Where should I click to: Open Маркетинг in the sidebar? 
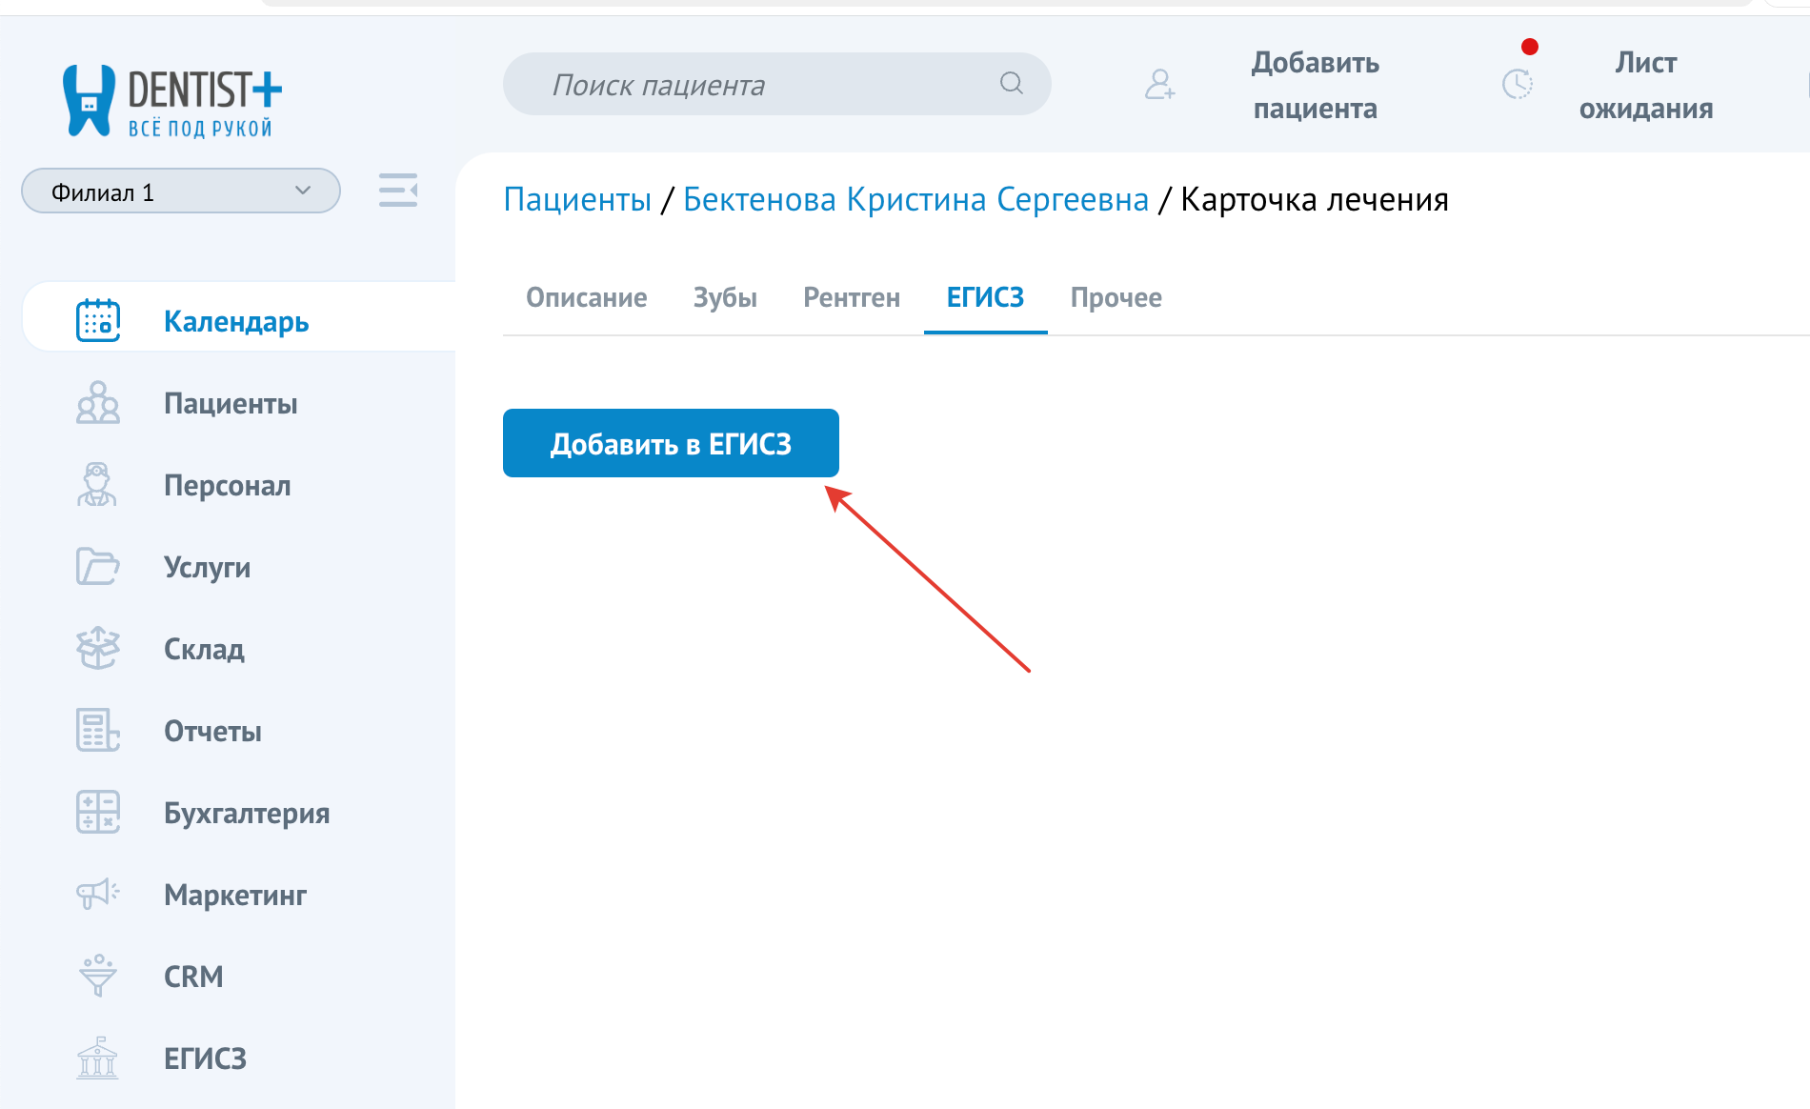[235, 896]
